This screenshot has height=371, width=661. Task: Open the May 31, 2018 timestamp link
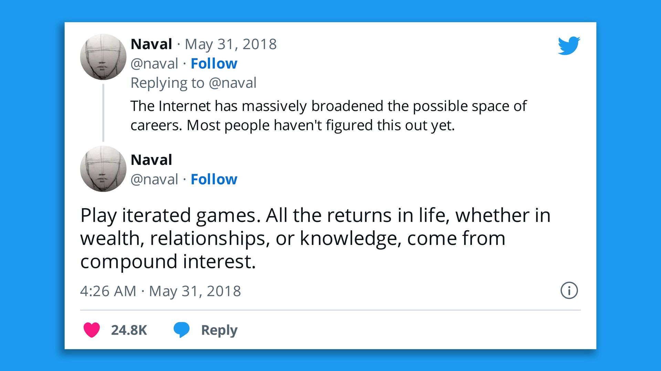click(231, 44)
